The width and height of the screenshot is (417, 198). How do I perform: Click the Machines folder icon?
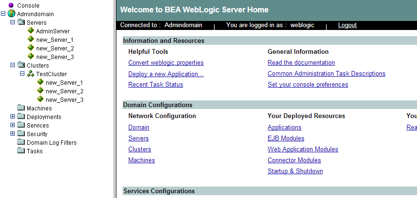coord(21,108)
